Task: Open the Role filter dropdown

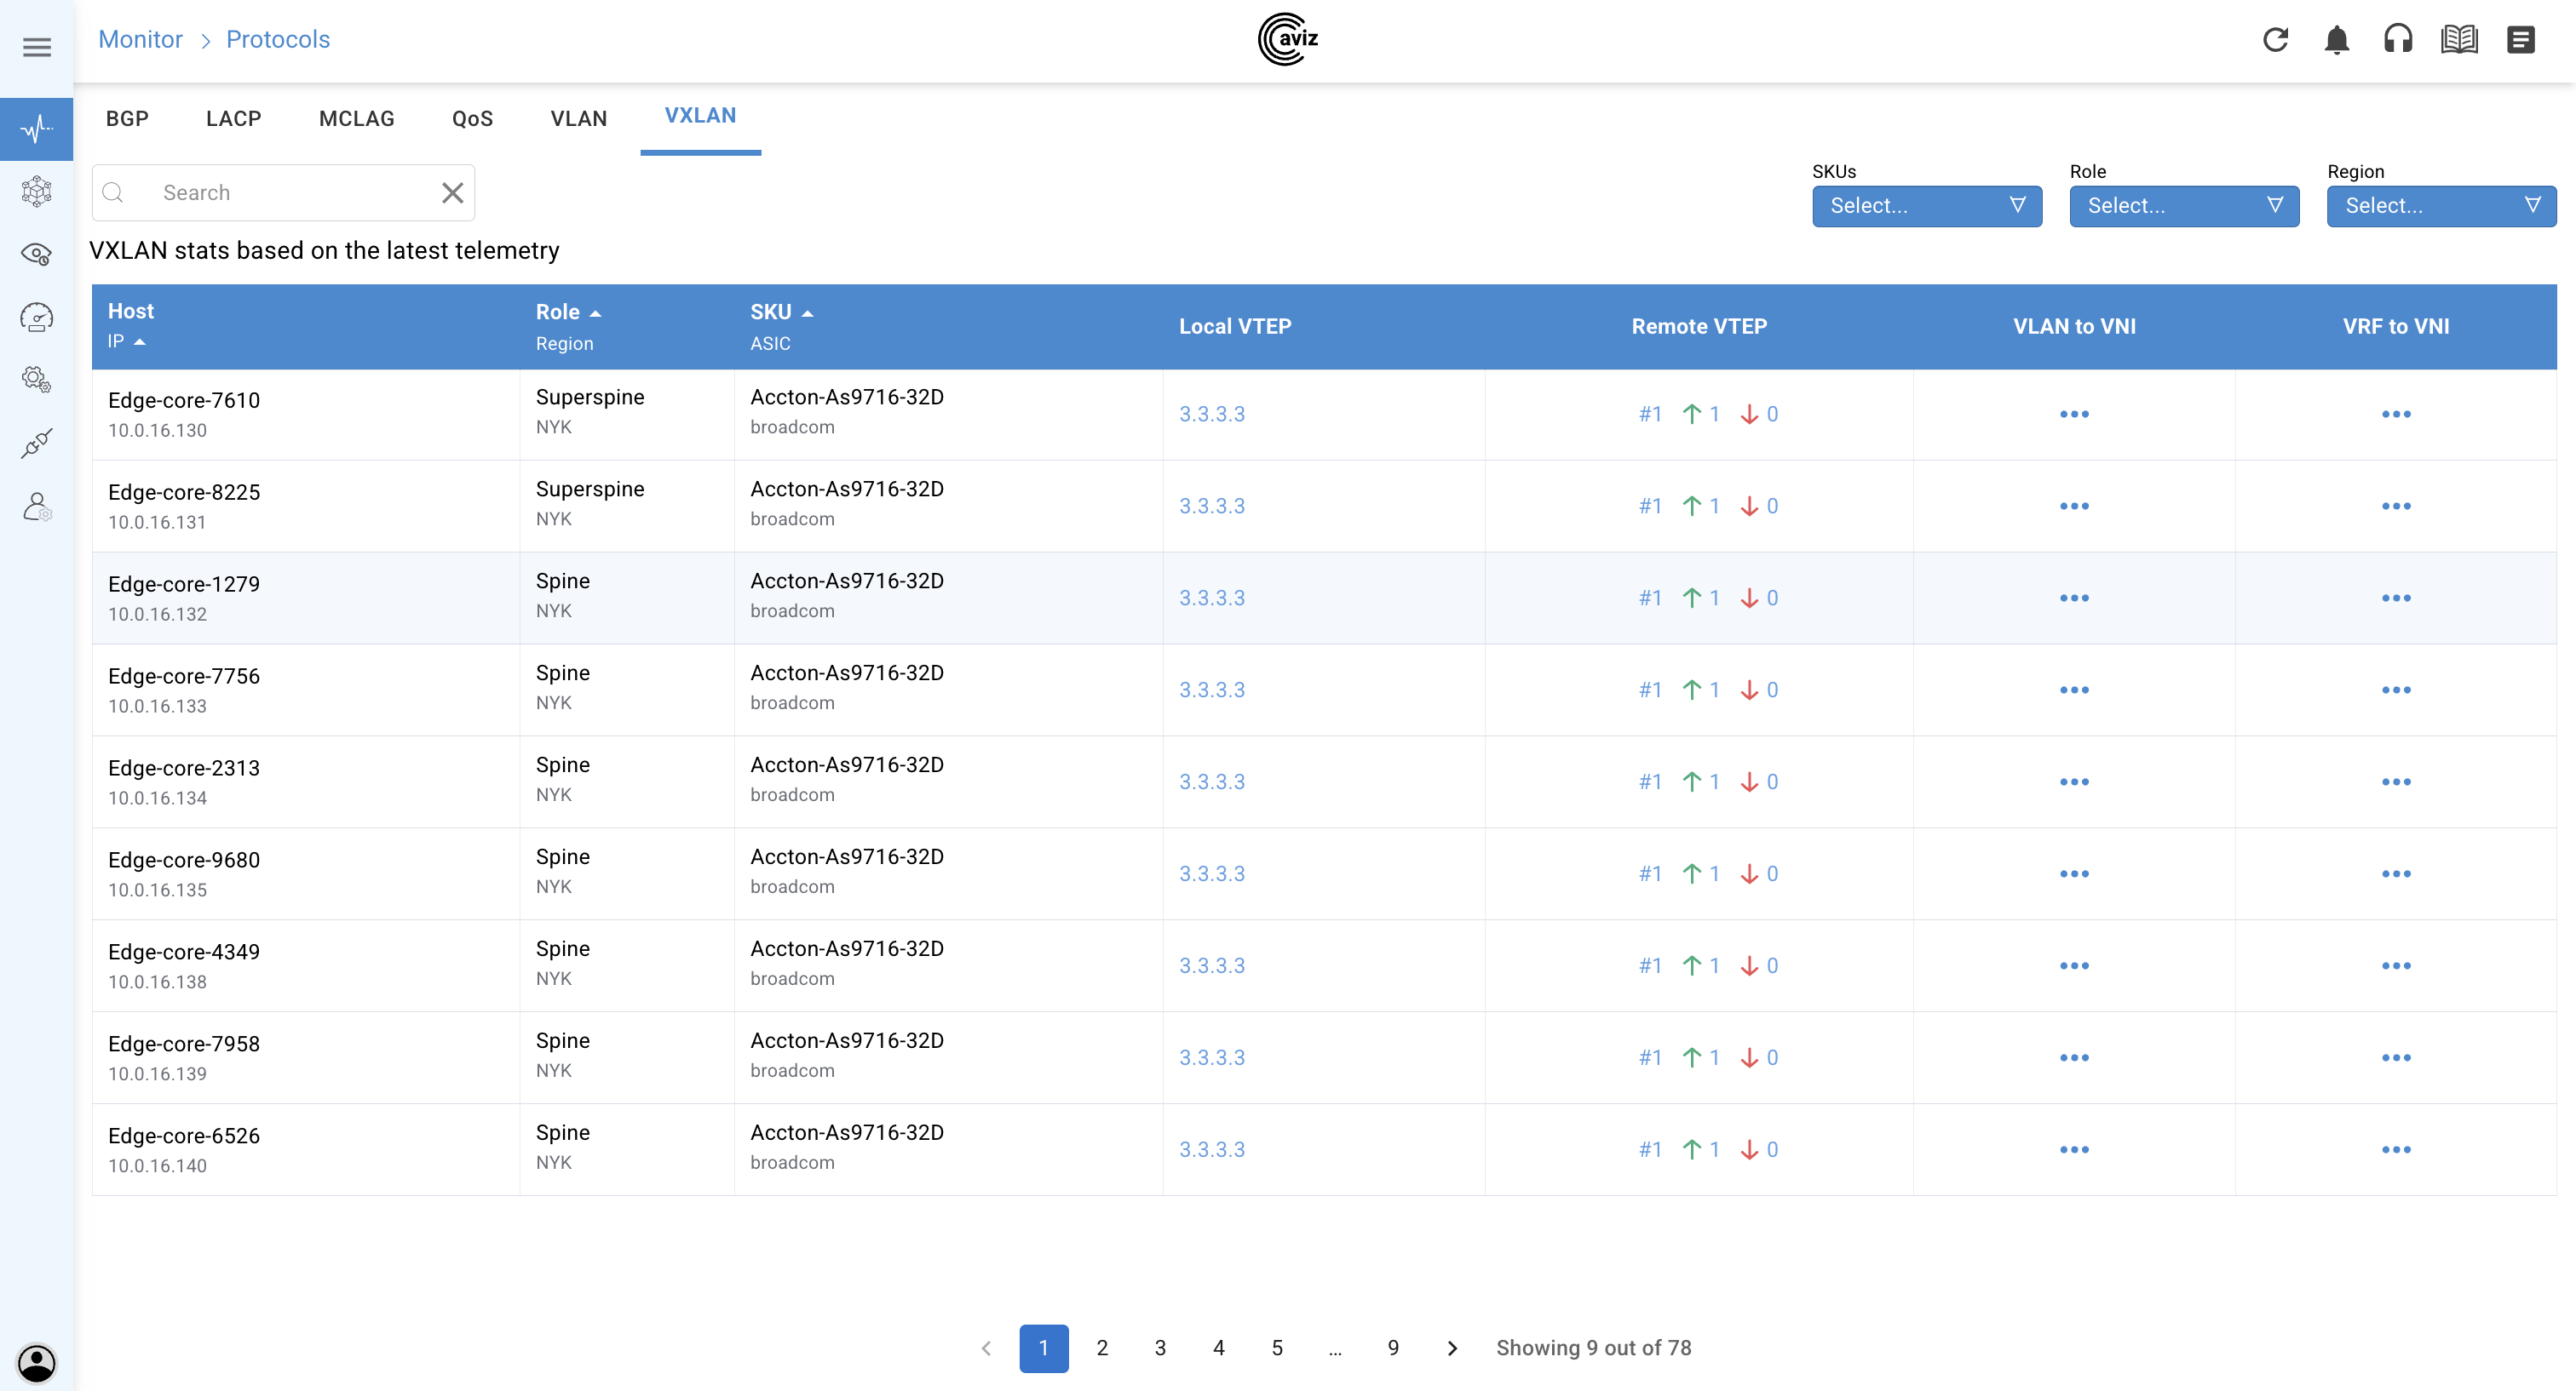Action: (x=2183, y=206)
